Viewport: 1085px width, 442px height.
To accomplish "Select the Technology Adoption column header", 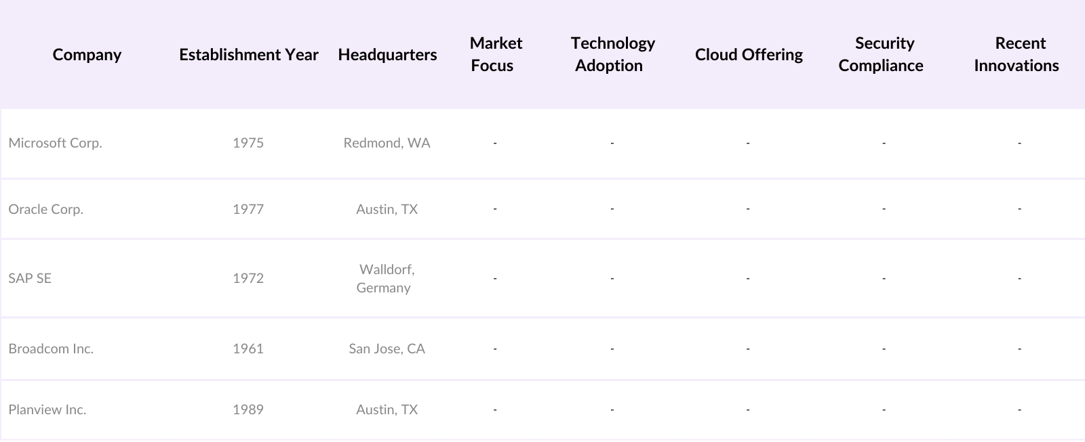I will [612, 55].
